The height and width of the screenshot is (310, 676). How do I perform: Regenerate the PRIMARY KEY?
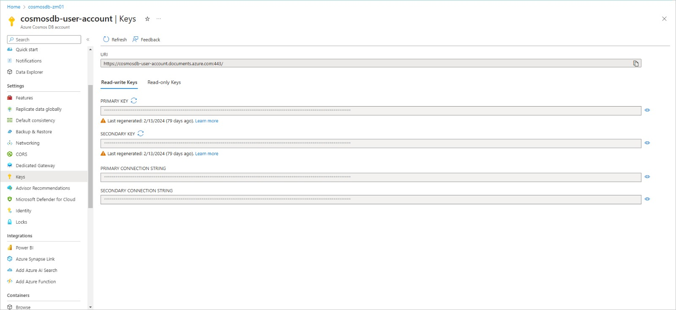(x=134, y=101)
